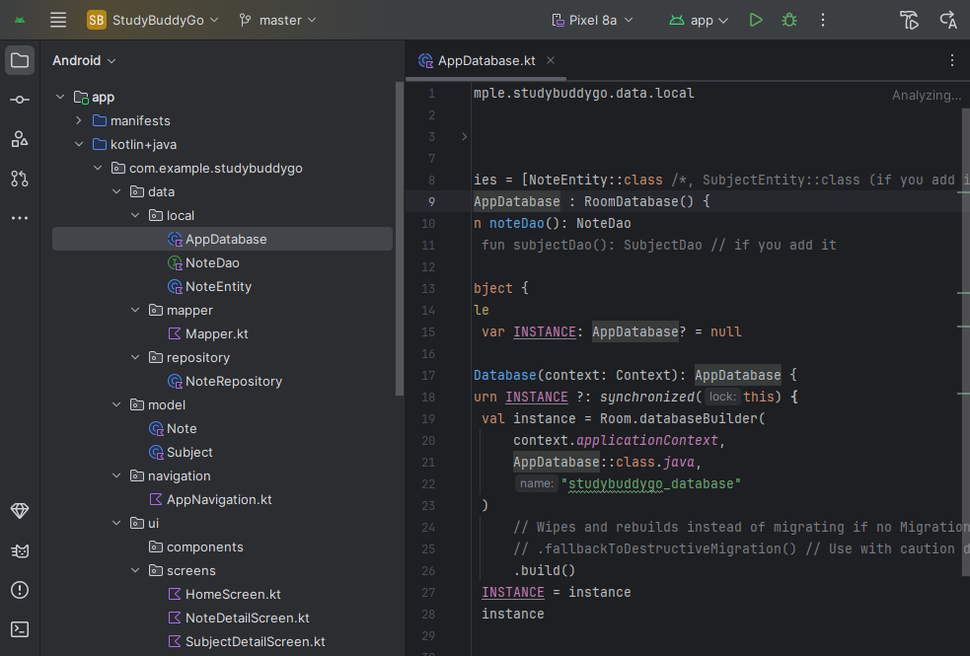The image size is (970, 656).
Task: Open the Logcat cat icon panel
Action: click(x=20, y=549)
